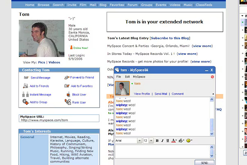Click the Block User icon
247x165 pixels.
tap(68, 94)
